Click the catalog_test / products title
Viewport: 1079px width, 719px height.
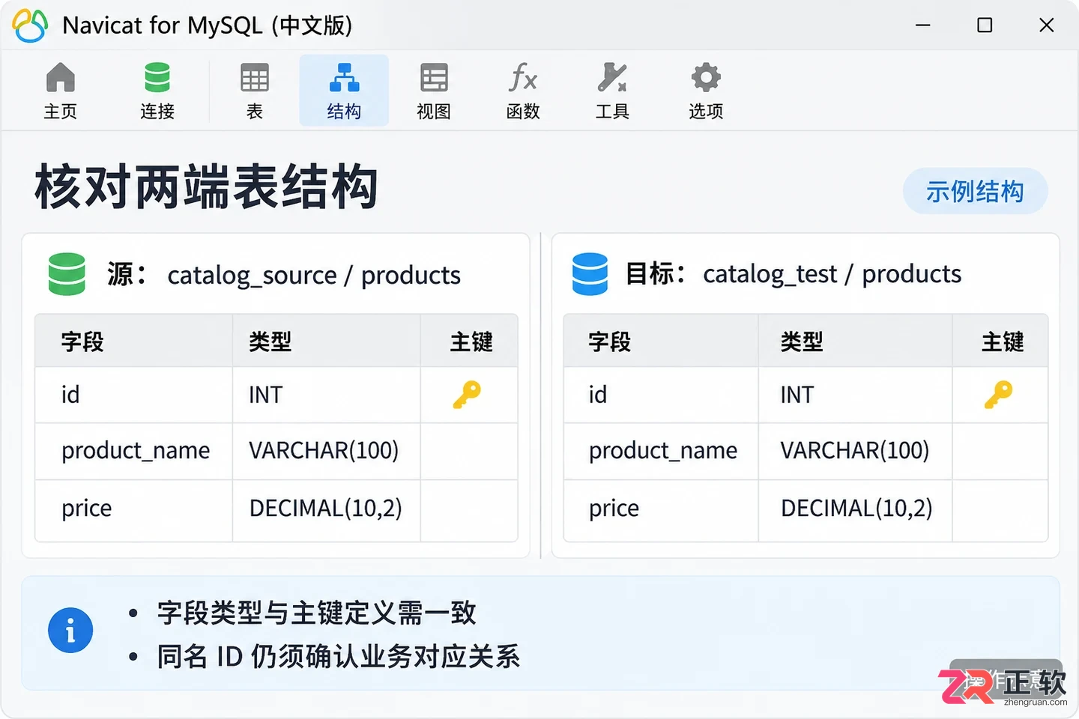point(832,274)
